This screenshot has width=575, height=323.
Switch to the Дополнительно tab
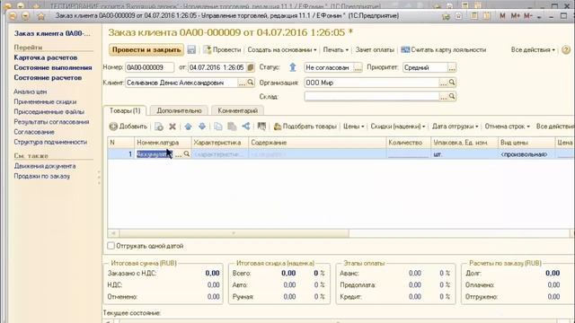[x=180, y=110]
